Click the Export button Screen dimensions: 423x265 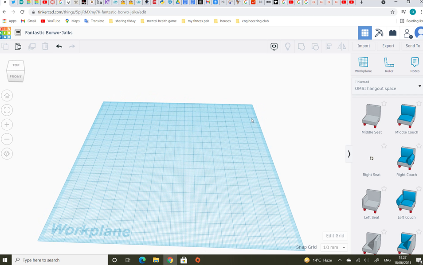pyautogui.click(x=388, y=46)
